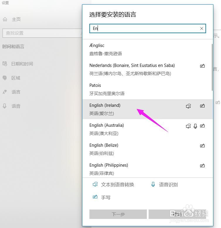This screenshot has height=228, width=221.
Task: Click the cancel button beside 下一步
Action: 177,214
